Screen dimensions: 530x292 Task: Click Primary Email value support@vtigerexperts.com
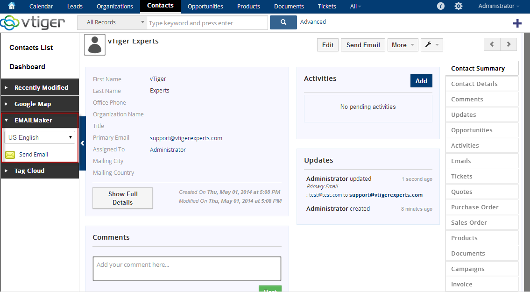(186, 138)
